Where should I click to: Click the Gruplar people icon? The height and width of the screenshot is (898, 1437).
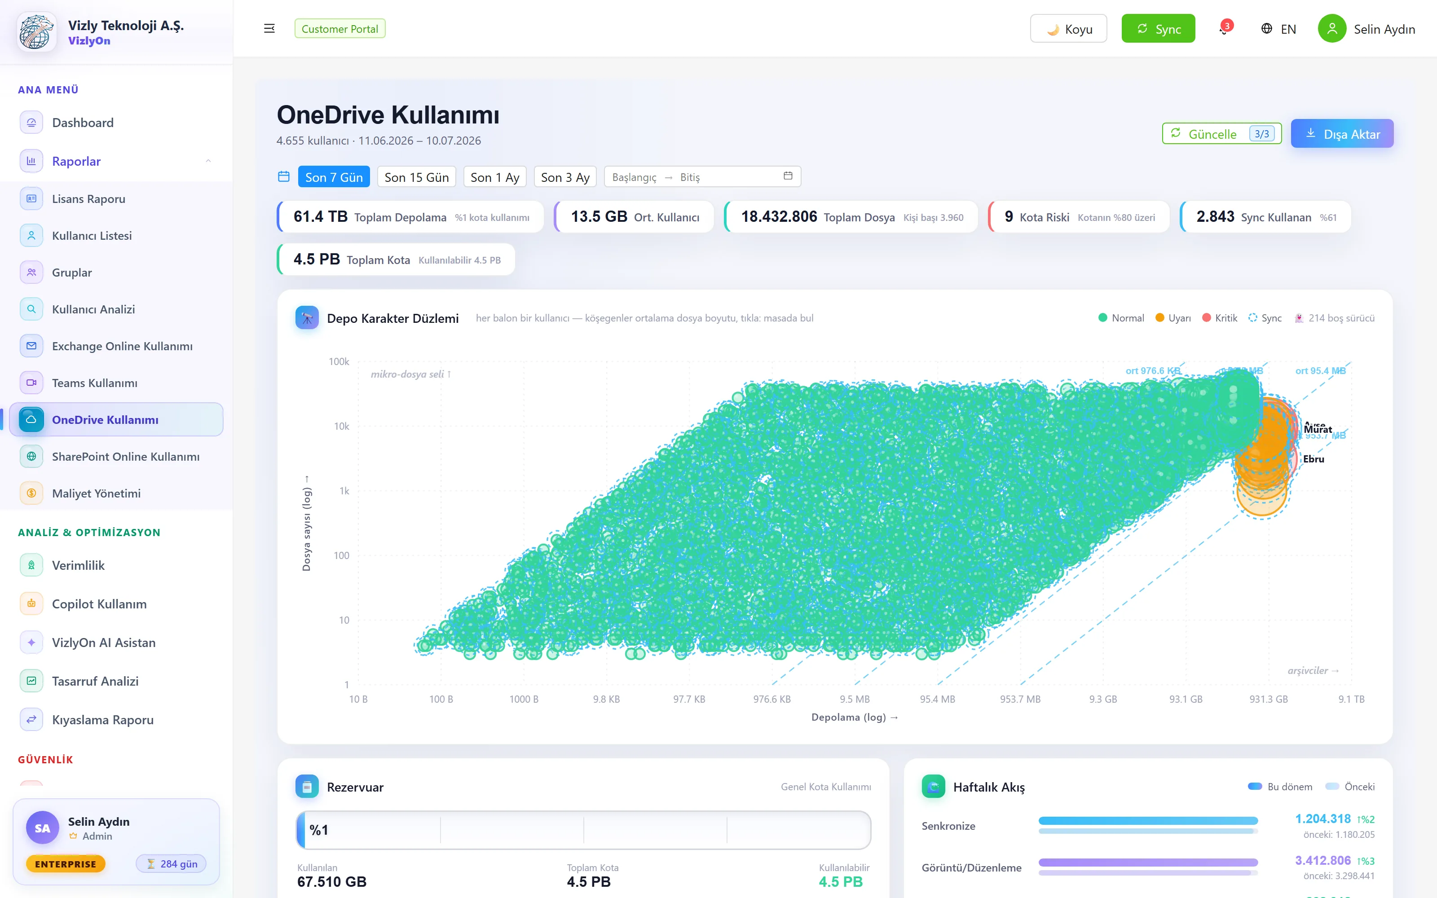point(31,272)
